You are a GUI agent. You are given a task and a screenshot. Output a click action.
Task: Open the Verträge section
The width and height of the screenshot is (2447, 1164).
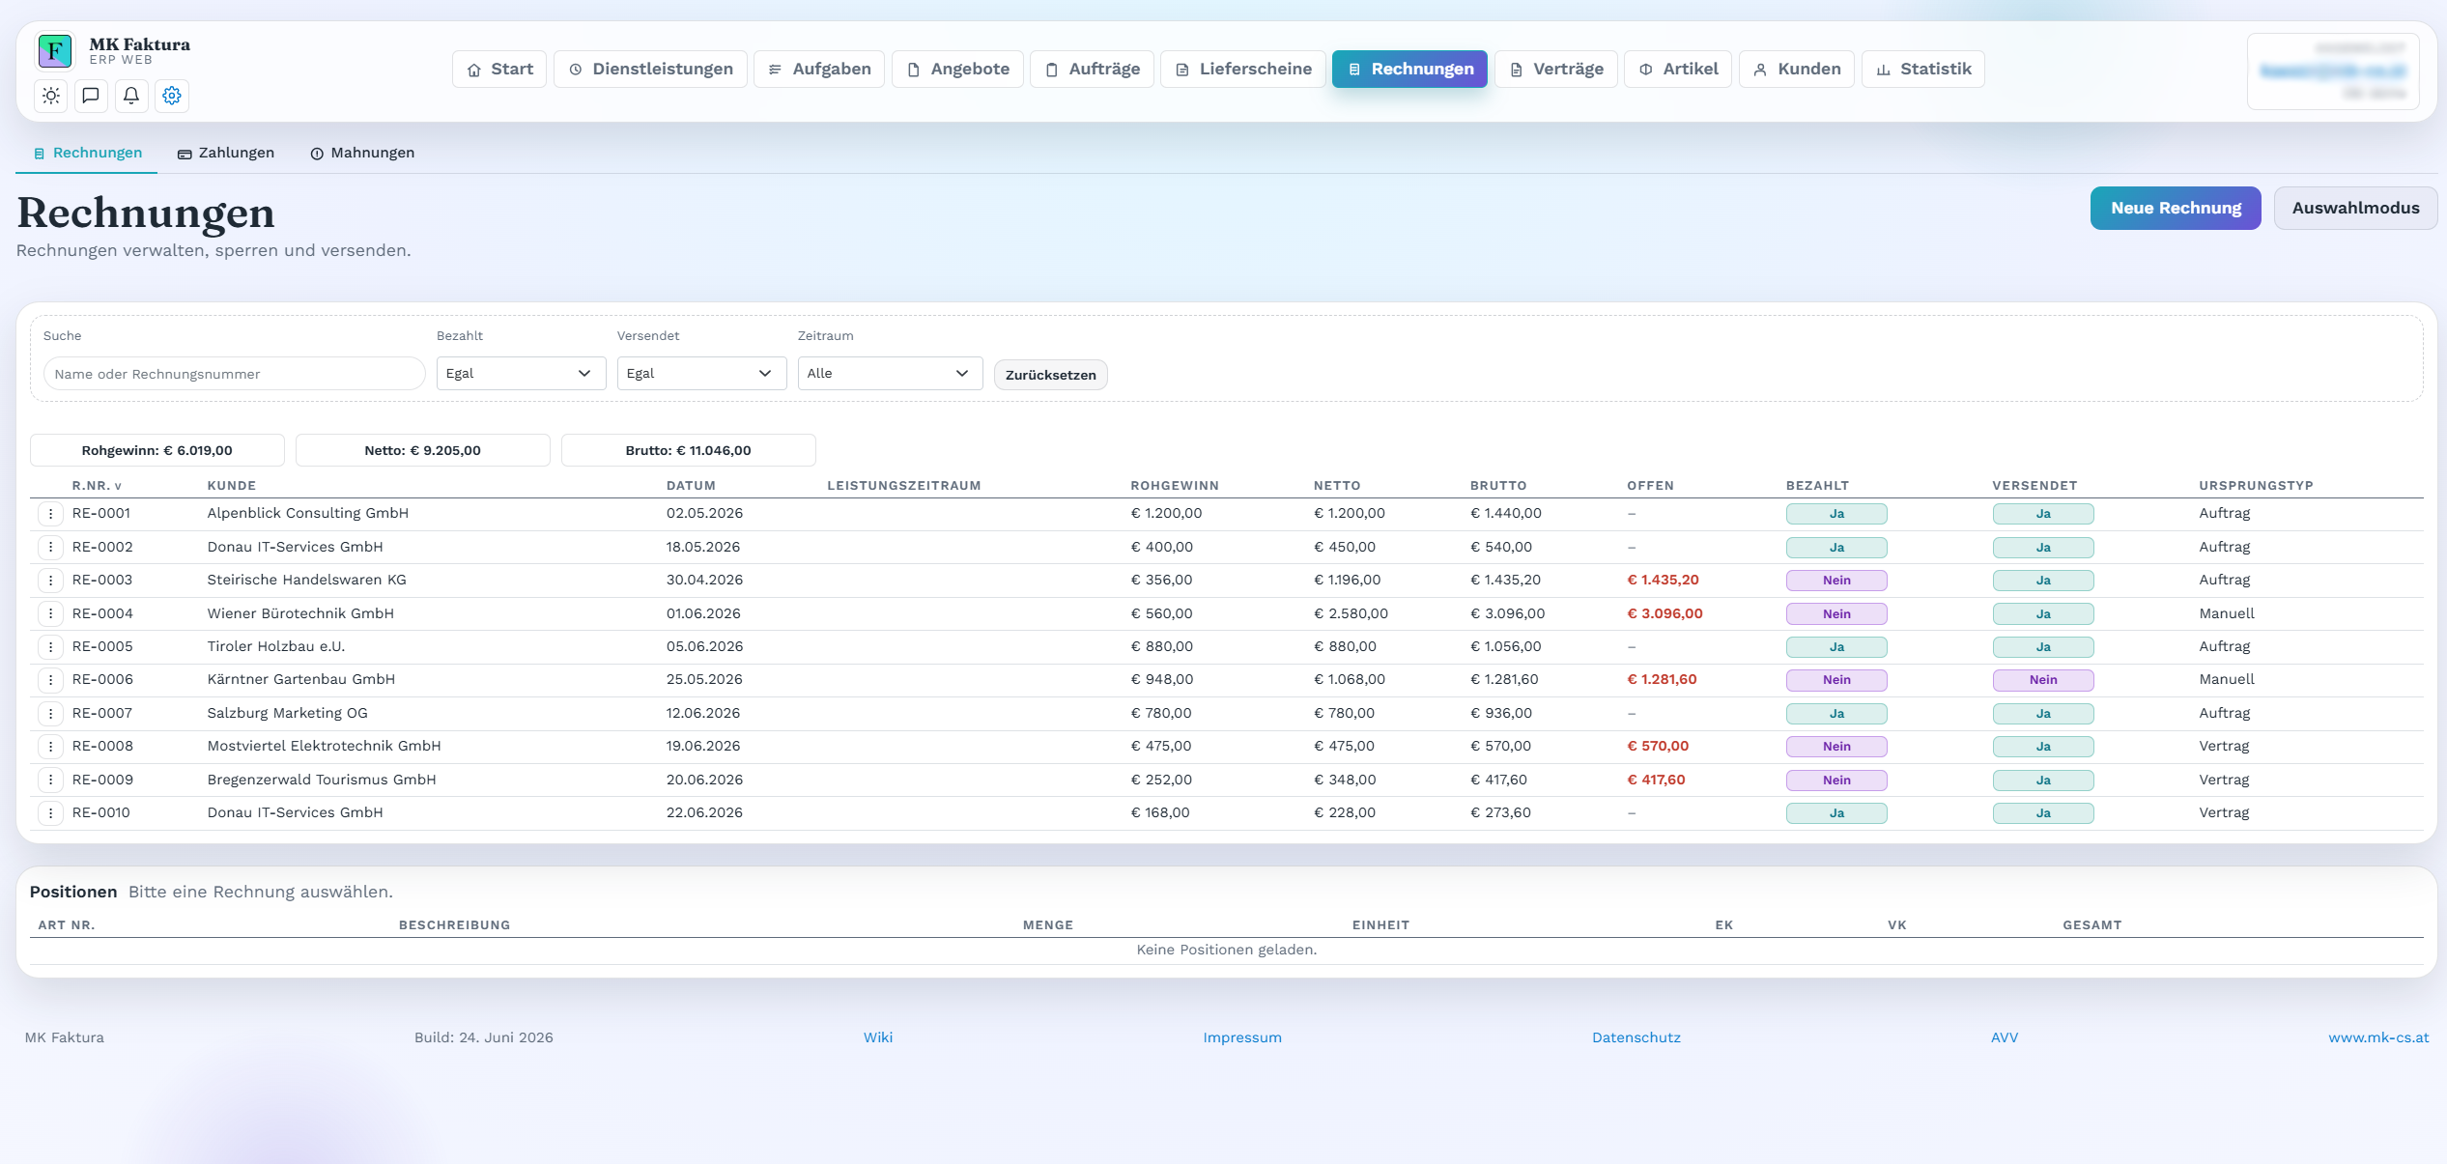tap(1556, 70)
